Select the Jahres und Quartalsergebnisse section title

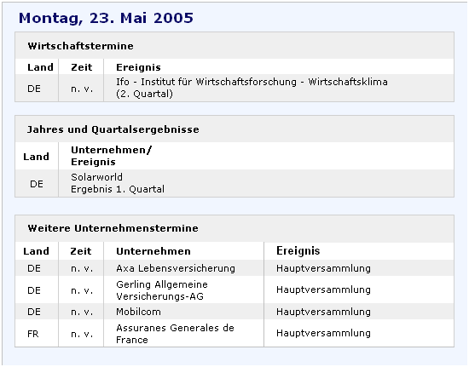point(113,129)
